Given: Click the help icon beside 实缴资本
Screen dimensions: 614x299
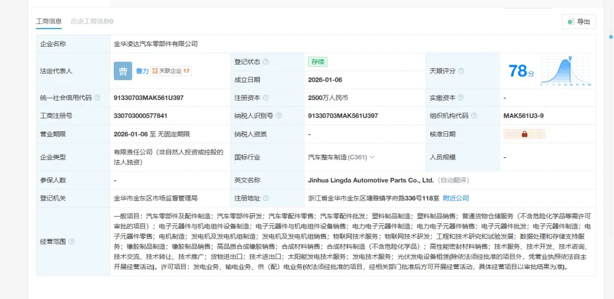Looking at the screenshot, I should [x=461, y=98].
